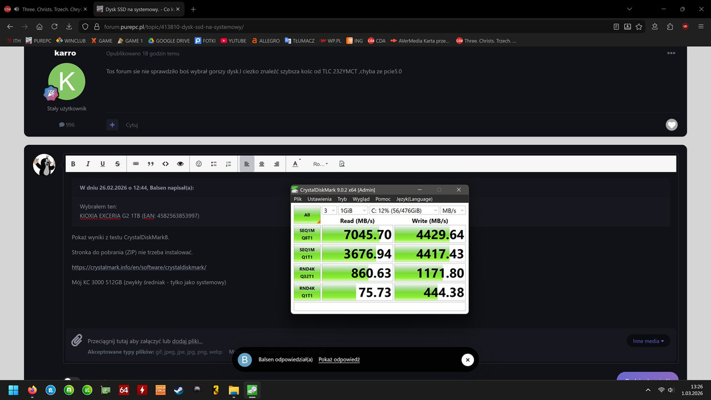Open the crystalmark.info download link
Screen dimensions: 711x400
[x=139, y=267]
